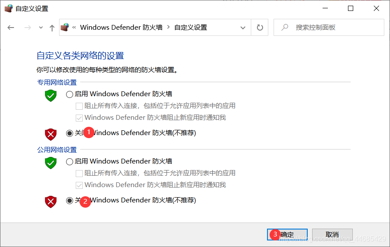This screenshot has height=247, width=390.
Task: Click the red shield in public network settings
Action: tap(51, 202)
